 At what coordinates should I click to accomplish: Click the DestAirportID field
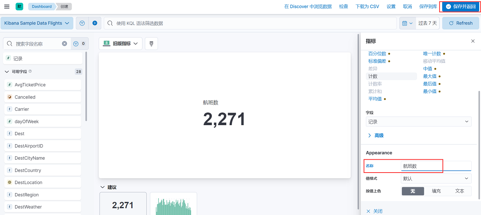pos(43,146)
